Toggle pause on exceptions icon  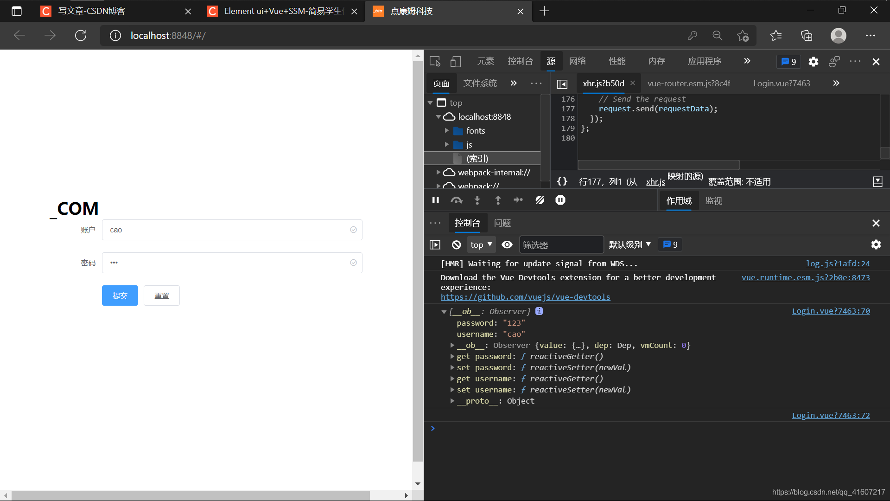(x=560, y=200)
